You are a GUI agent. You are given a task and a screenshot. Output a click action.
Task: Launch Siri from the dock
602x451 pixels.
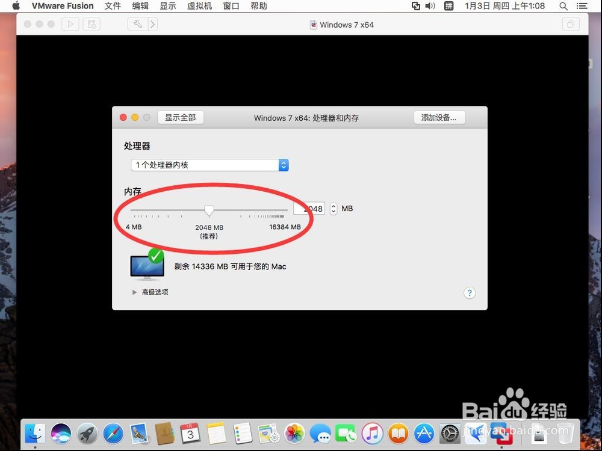[61, 434]
